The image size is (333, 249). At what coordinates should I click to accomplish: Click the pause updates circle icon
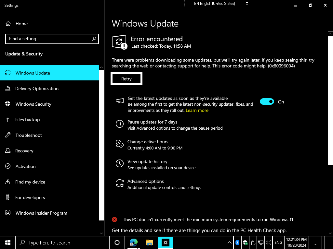click(x=120, y=124)
